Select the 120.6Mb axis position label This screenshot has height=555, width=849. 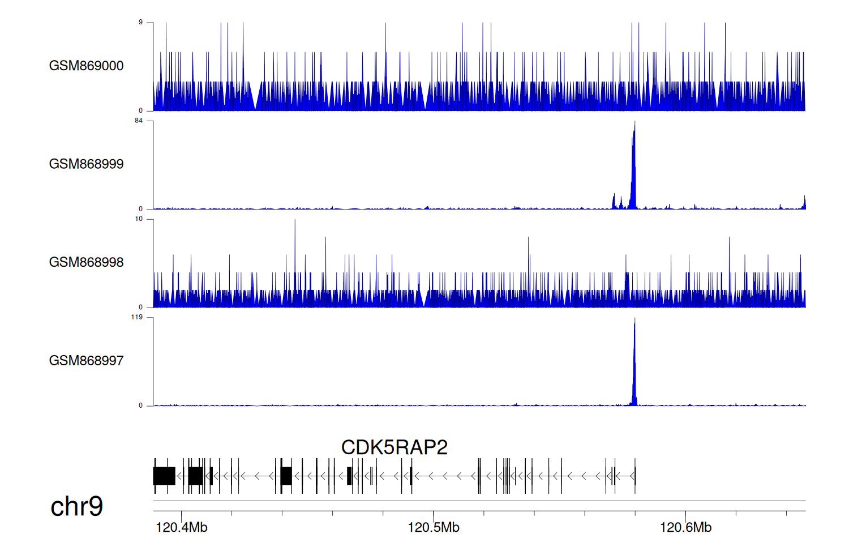point(685,528)
